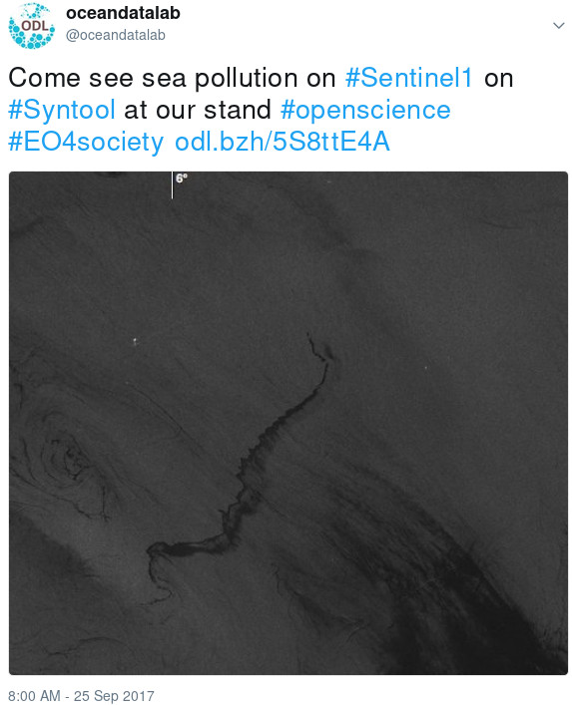Viewport: 572px width, 705px height.
Task: Expand the tweet options chevron
Action: click(558, 25)
